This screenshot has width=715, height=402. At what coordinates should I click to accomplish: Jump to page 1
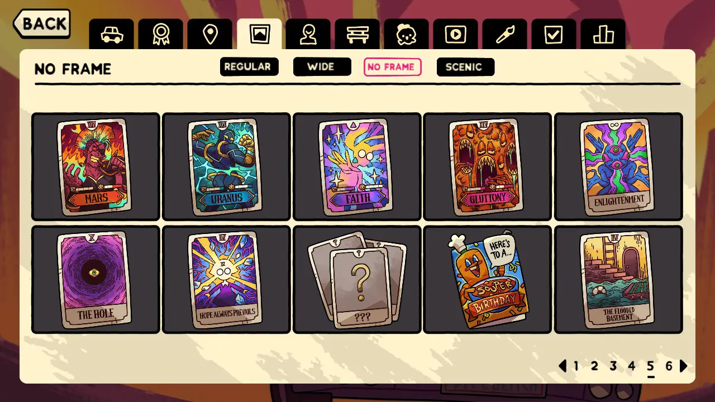tap(576, 366)
